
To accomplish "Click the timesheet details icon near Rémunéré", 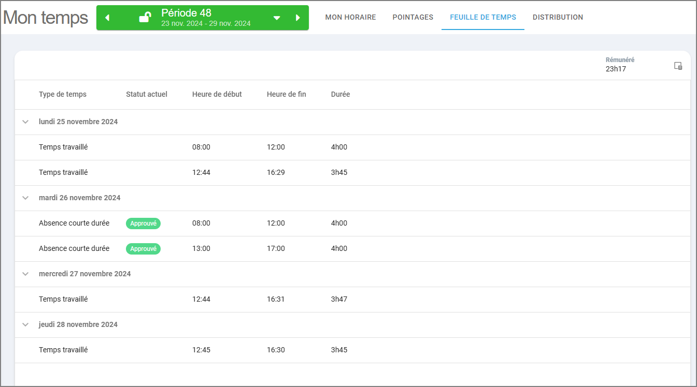I will tap(678, 66).
